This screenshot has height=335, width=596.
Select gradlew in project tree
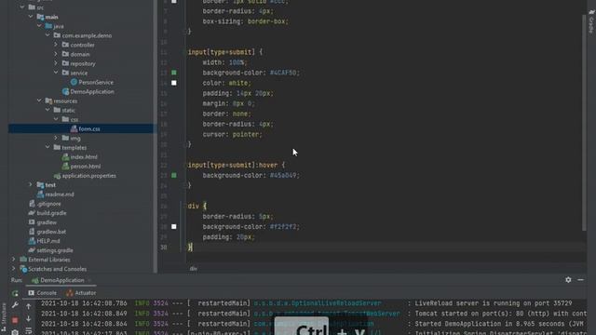[47, 222]
